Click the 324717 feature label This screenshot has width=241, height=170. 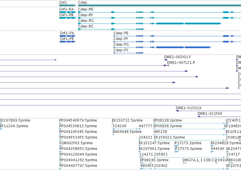[x=233, y=155]
